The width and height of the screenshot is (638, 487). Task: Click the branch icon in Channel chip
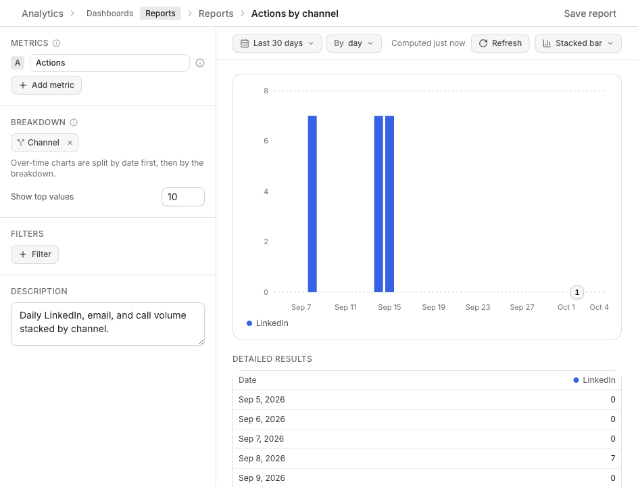click(x=21, y=143)
